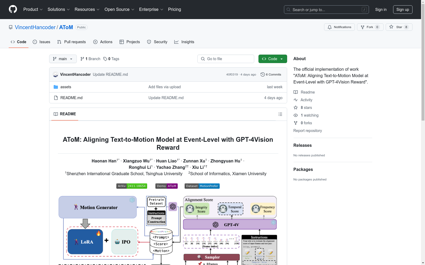
Task: Open the Demo AToM badge
Action: point(167,186)
